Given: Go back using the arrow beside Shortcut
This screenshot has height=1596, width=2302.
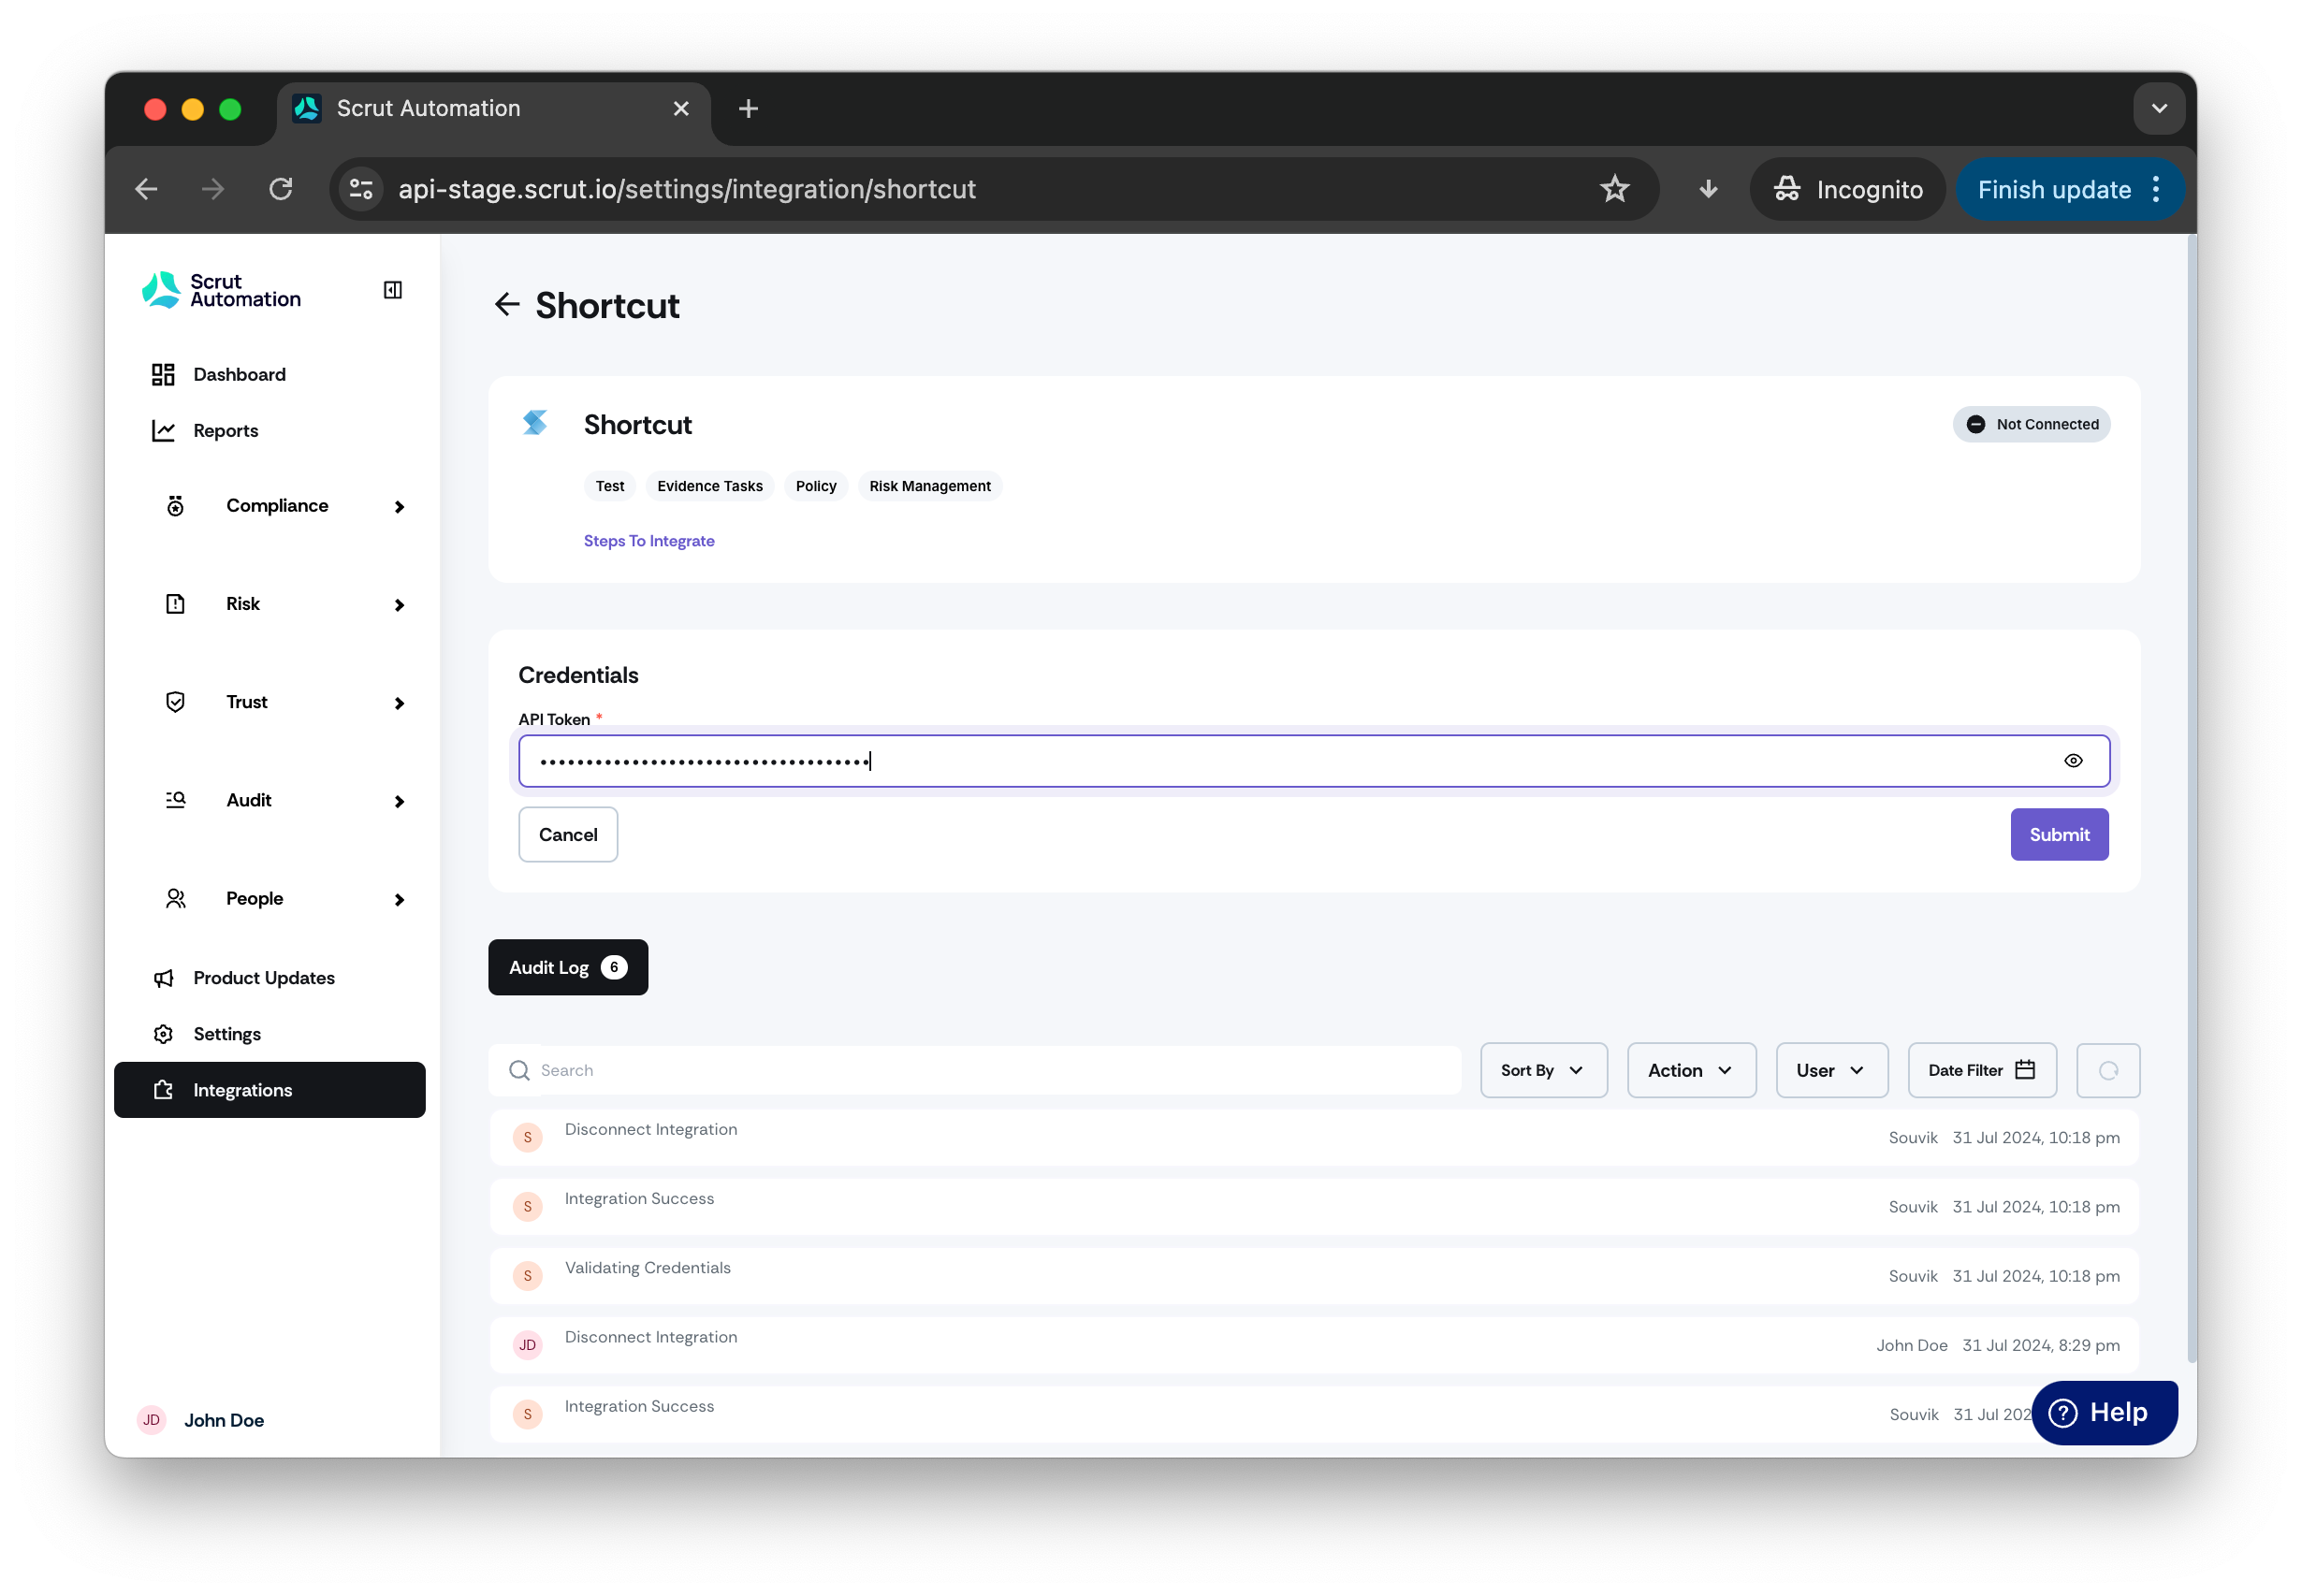Looking at the screenshot, I should [x=507, y=305].
